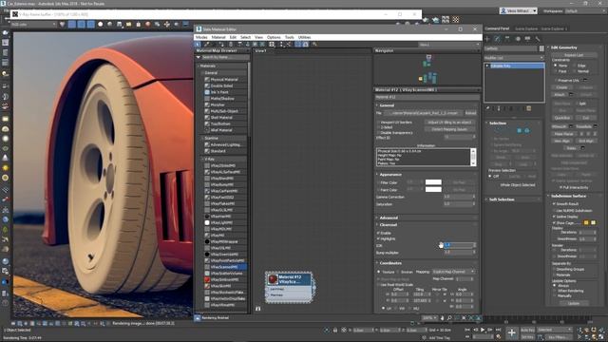Toggle Use Real-World Scale checkbox
The width and height of the screenshot is (608, 342).
coord(378,285)
